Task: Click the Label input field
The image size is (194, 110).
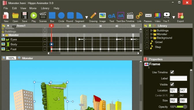Action: point(178,78)
